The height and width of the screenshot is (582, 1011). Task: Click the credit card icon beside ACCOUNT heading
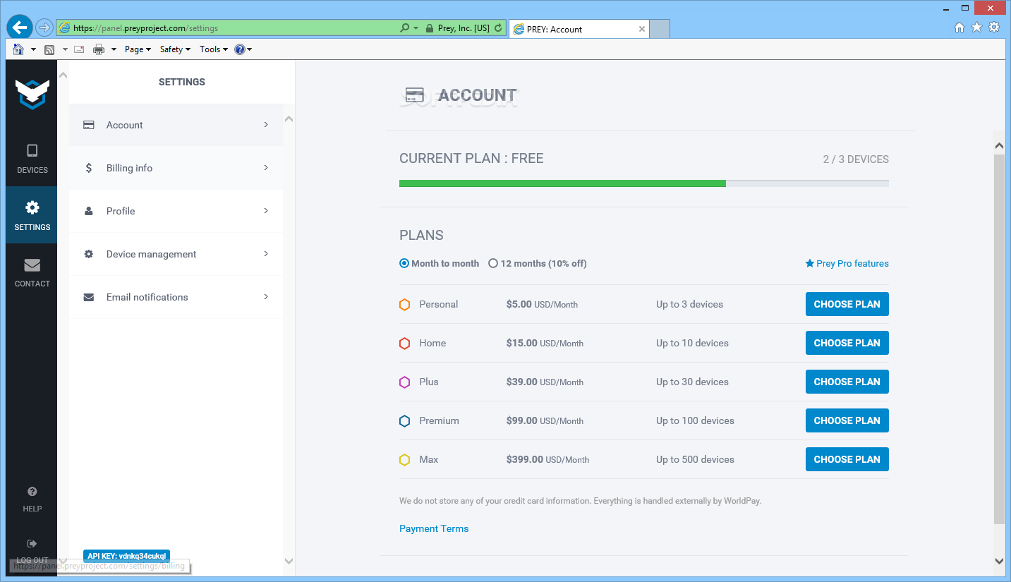[x=415, y=95]
